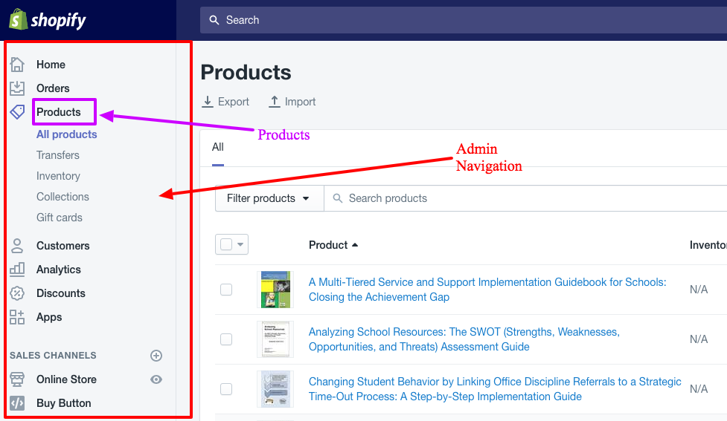Image resolution: width=727 pixels, height=421 pixels.
Task: Switch to the All tab
Action: pyautogui.click(x=218, y=147)
